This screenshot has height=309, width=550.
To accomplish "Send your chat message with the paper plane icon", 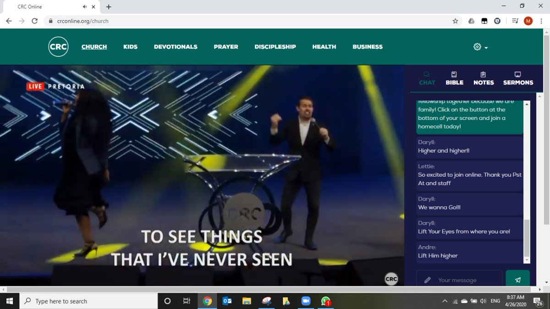I will click(x=517, y=279).
